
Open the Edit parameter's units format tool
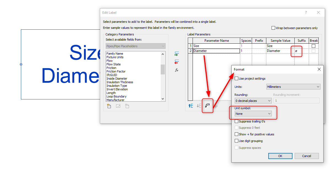pyautogui.click(x=207, y=106)
